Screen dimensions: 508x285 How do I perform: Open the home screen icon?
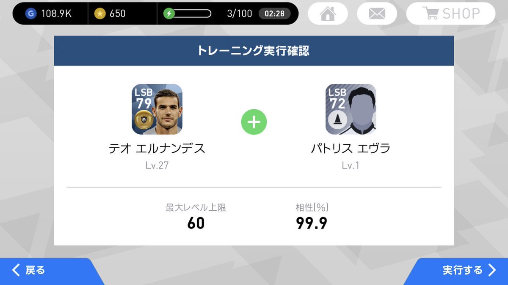(328, 14)
